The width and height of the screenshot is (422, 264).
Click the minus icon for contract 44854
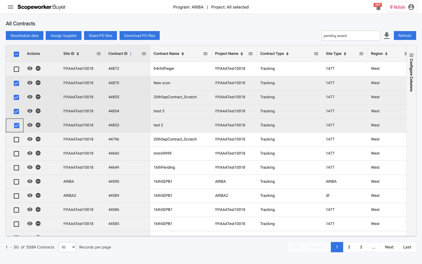[x=38, y=111]
